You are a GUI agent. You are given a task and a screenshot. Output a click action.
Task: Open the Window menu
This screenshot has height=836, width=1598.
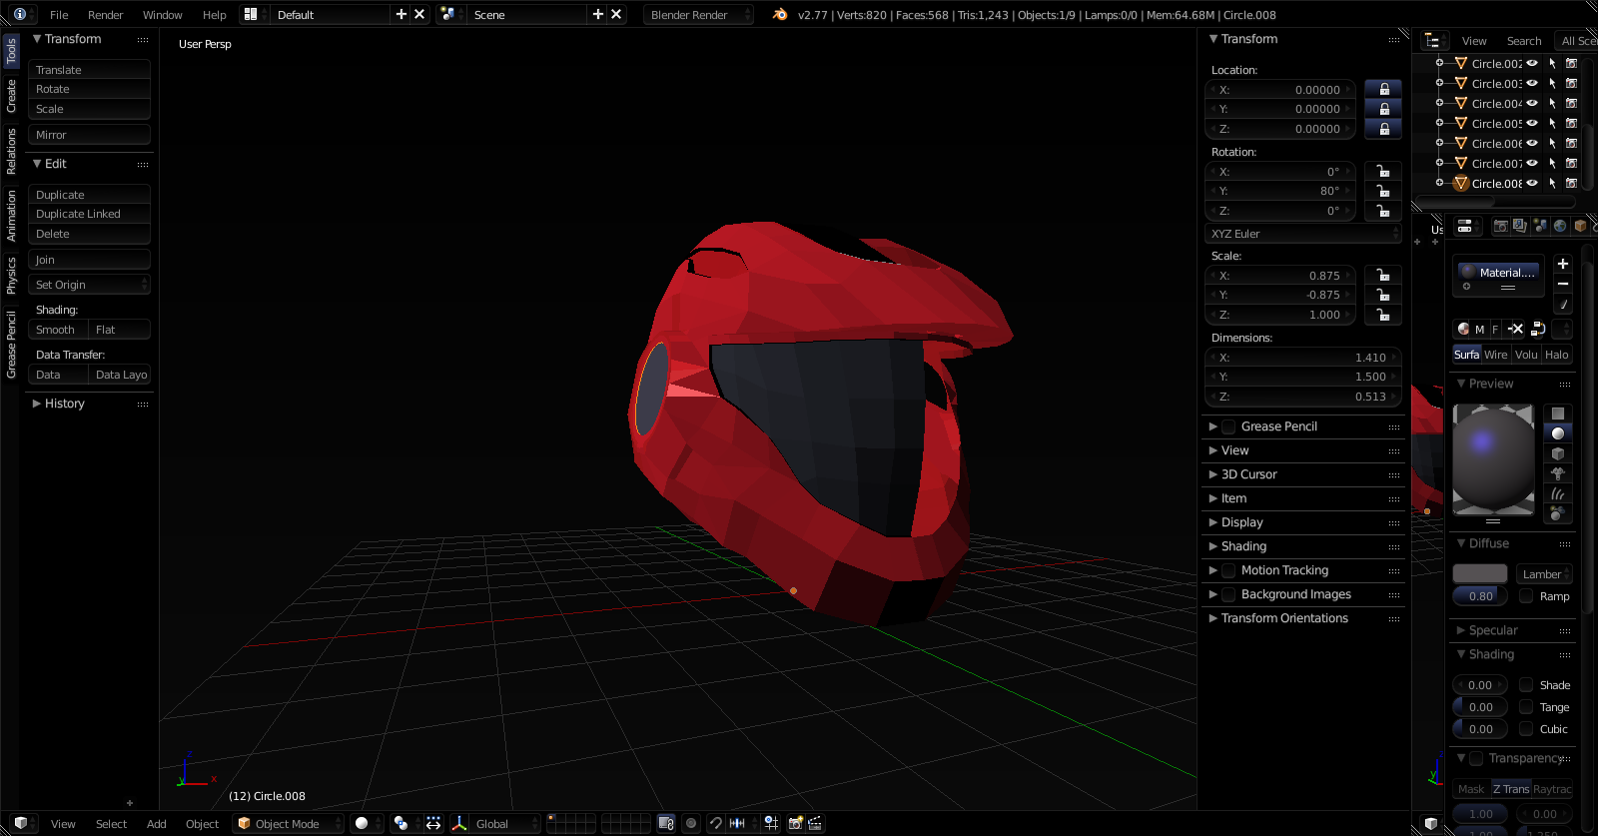(x=162, y=14)
